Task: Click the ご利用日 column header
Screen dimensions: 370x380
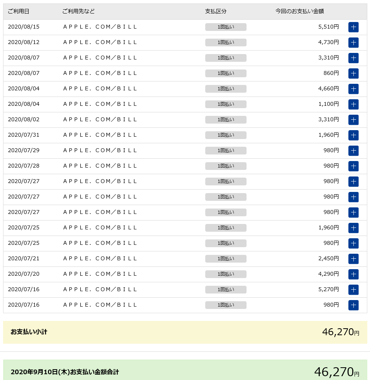Action: click(x=19, y=11)
